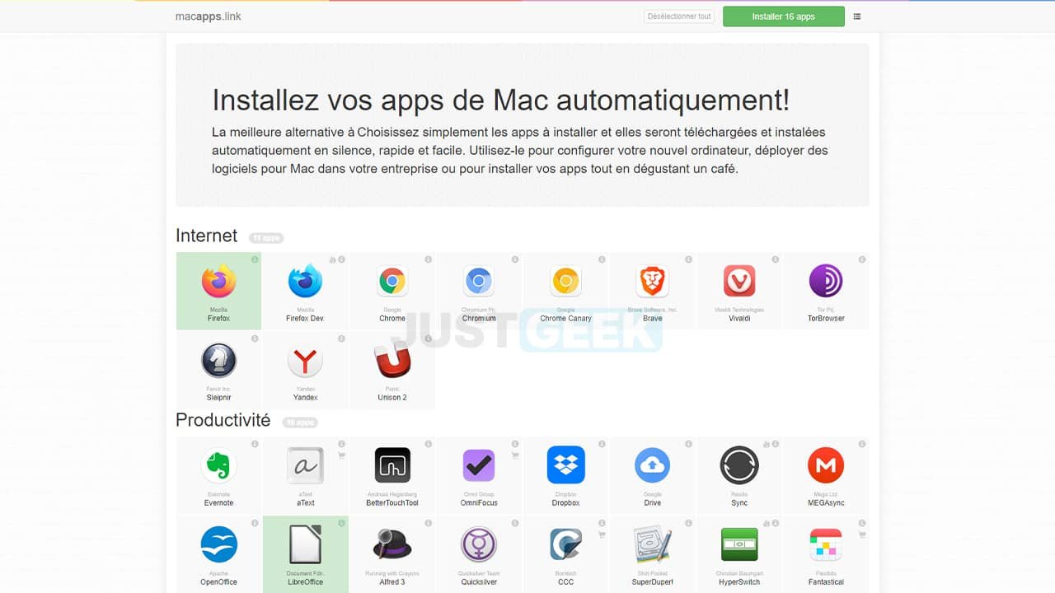Viewport: 1055px width, 593px height.
Task: Select the Fantastical app icon
Action: tap(826, 545)
